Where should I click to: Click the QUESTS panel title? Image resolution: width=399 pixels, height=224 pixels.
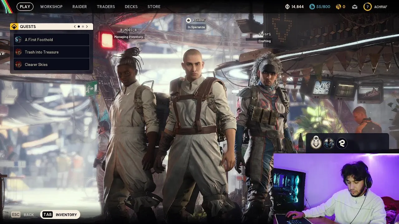click(x=28, y=26)
